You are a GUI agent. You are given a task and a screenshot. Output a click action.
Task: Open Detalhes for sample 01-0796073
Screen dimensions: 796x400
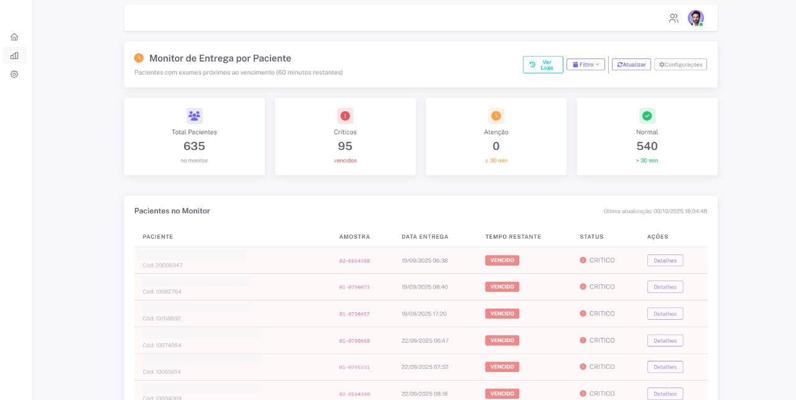665,287
